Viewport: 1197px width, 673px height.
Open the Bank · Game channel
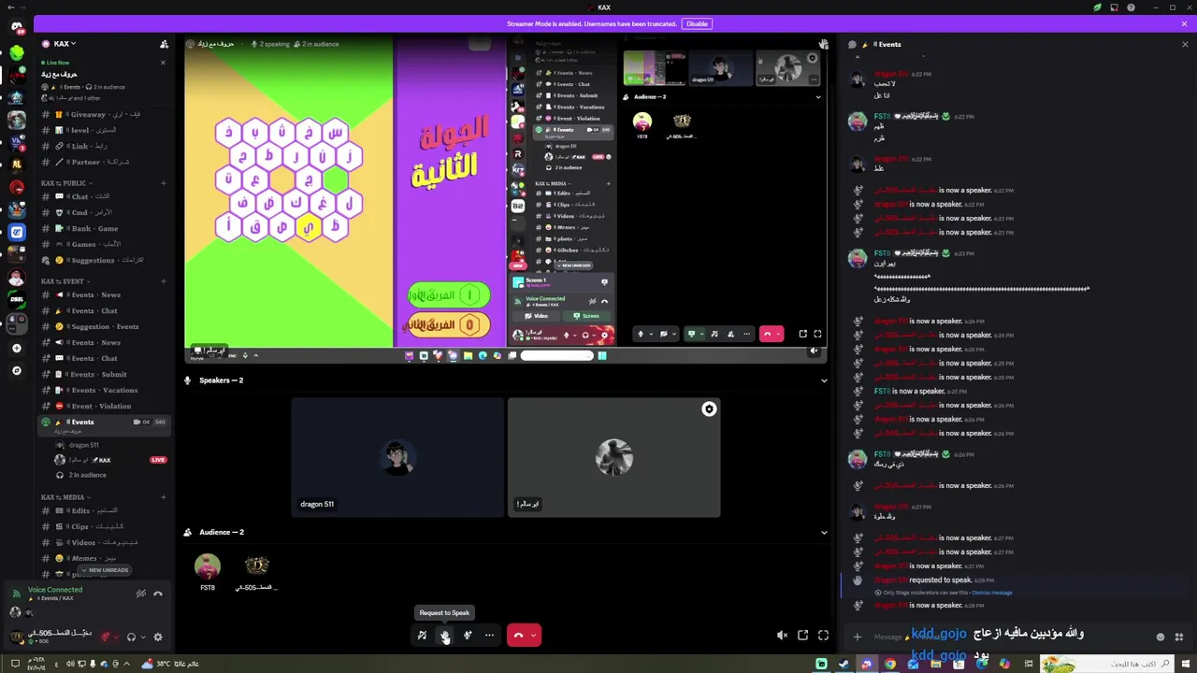(x=106, y=228)
